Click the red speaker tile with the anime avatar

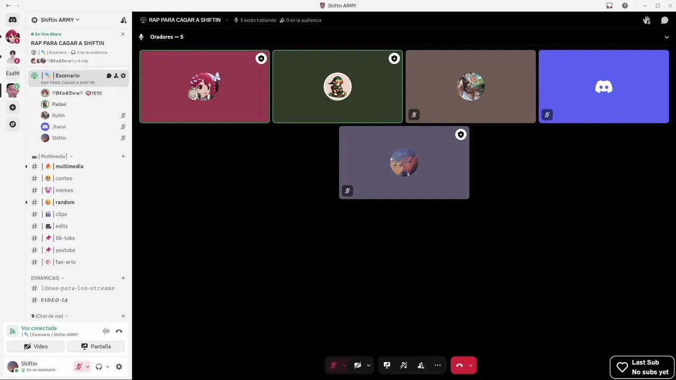click(204, 87)
